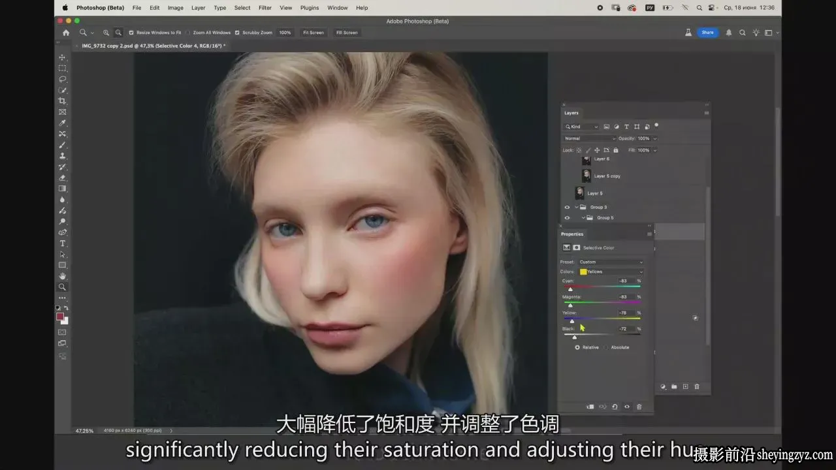This screenshot has width=836, height=470.
Task: Toggle Zoom All Windows checkbox
Action: click(x=188, y=33)
